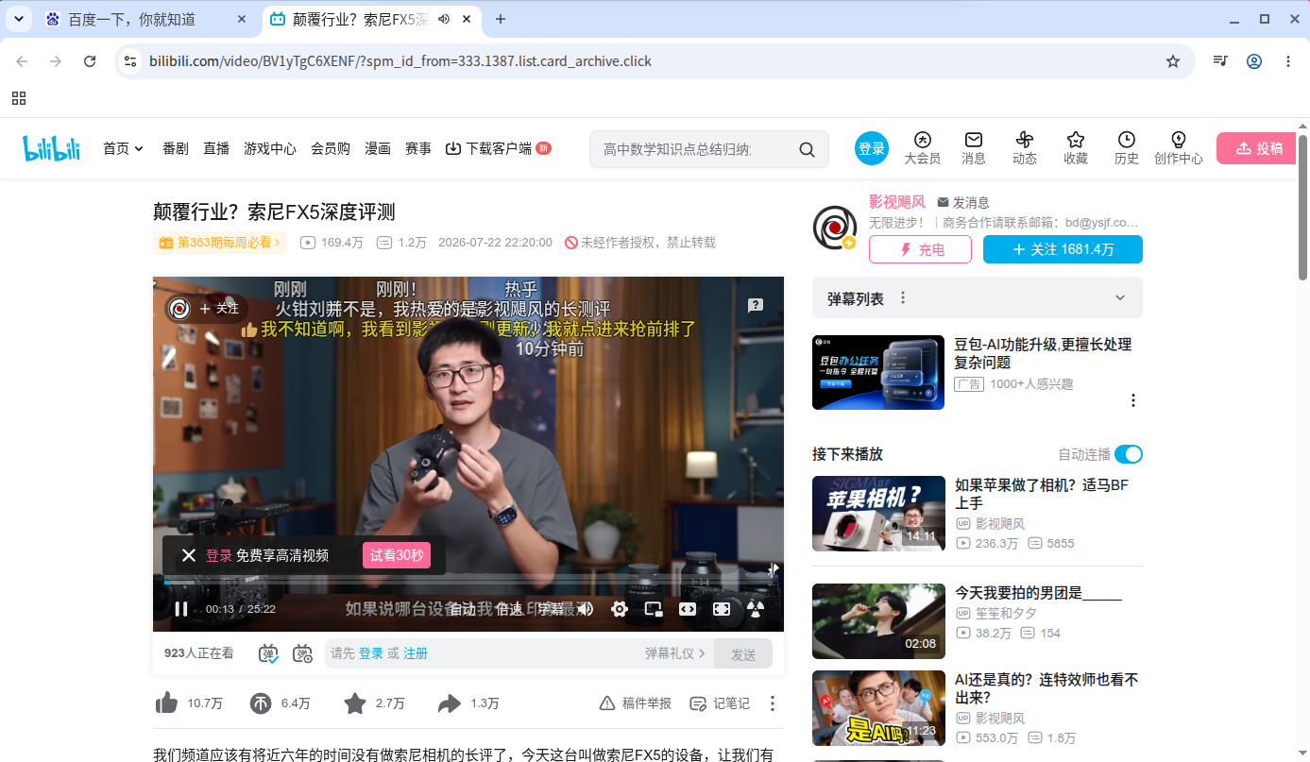Image resolution: width=1310 pixels, height=762 pixels.
Task: Toggle 自动连播 autoplay switch
Action: 1129,454
